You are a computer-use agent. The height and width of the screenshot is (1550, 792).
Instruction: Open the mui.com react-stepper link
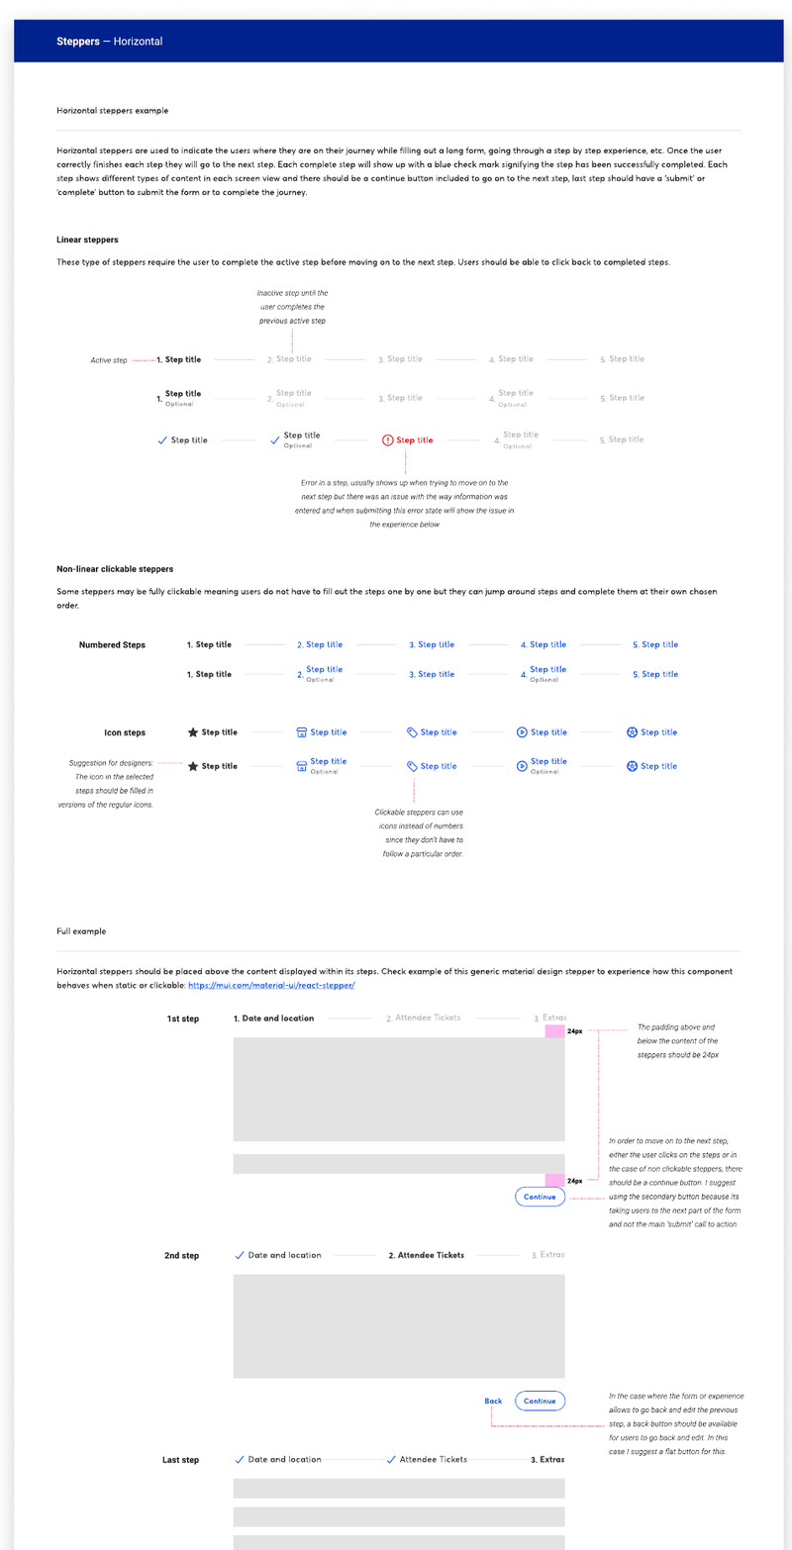[270, 986]
